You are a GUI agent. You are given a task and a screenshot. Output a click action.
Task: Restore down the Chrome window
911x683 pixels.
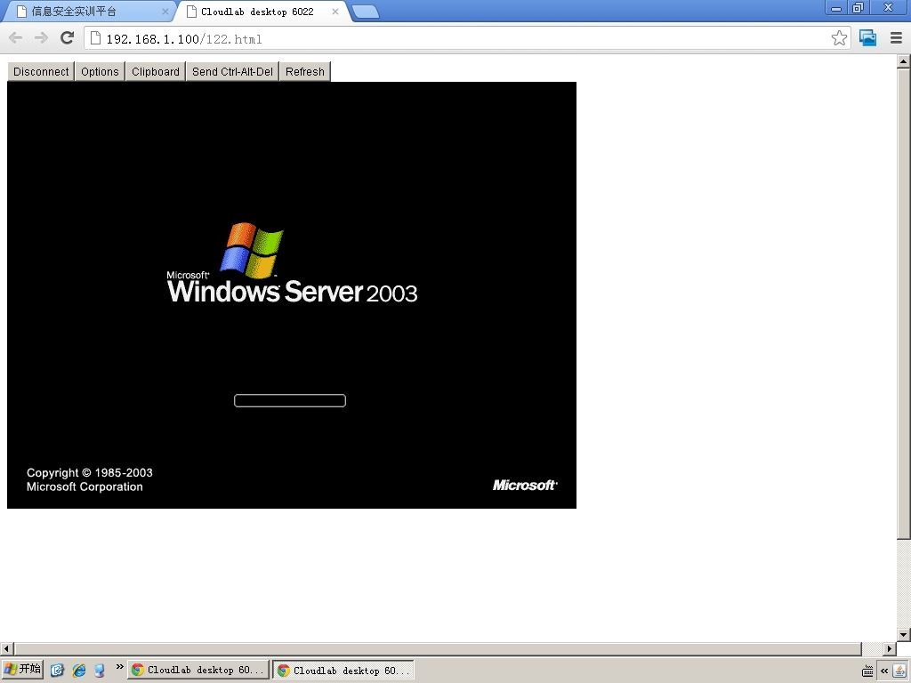859,7
